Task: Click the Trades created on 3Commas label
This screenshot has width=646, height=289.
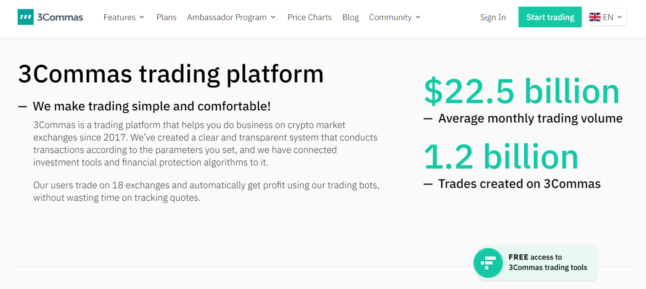Action: [x=519, y=184]
